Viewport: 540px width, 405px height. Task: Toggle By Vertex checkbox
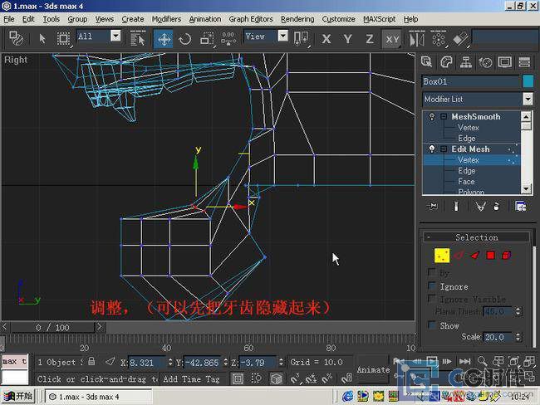click(x=432, y=272)
